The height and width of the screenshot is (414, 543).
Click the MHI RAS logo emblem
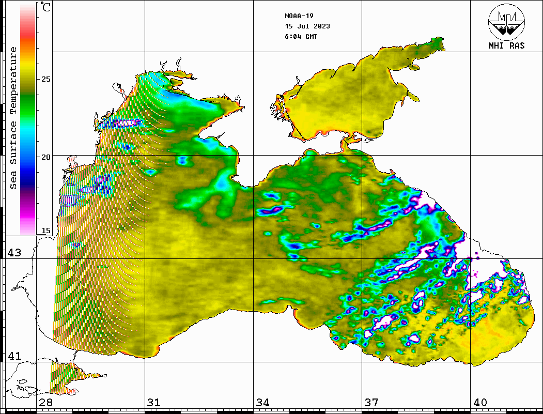[506, 22]
